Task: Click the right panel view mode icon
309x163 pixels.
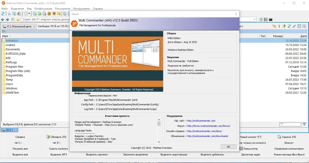Action: pos(299,26)
